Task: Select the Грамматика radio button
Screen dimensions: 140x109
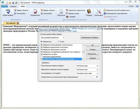Action: point(41,42)
